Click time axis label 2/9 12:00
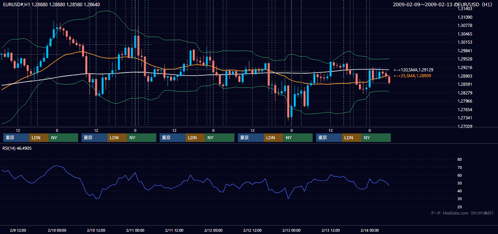 18,230
